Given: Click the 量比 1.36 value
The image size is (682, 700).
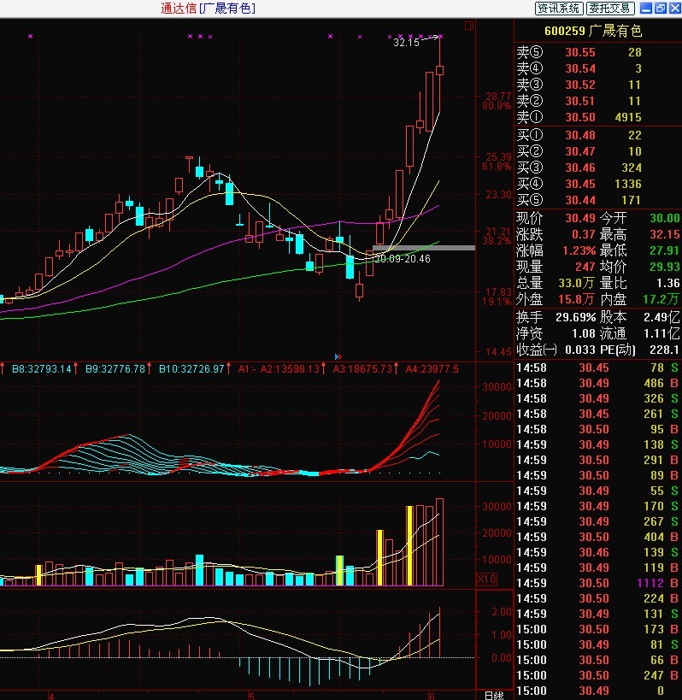Looking at the screenshot, I should click(667, 283).
